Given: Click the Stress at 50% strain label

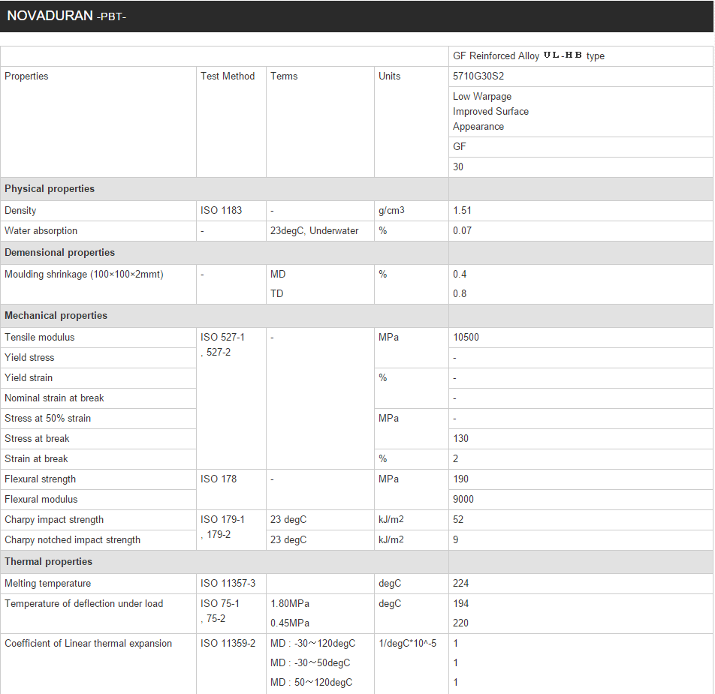Looking at the screenshot, I should pos(47,419).
